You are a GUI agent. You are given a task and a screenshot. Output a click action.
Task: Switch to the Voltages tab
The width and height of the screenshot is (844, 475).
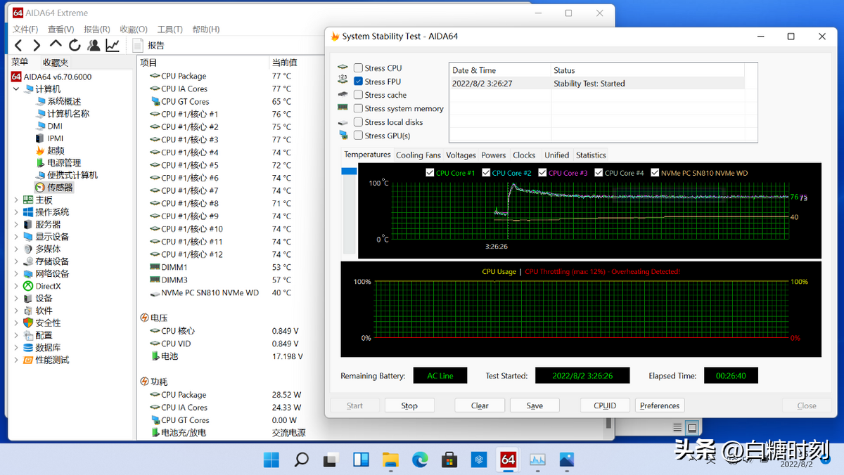461,155
